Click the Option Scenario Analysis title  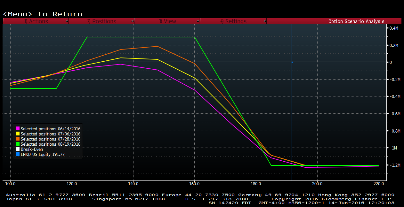(x=356, y=21)
